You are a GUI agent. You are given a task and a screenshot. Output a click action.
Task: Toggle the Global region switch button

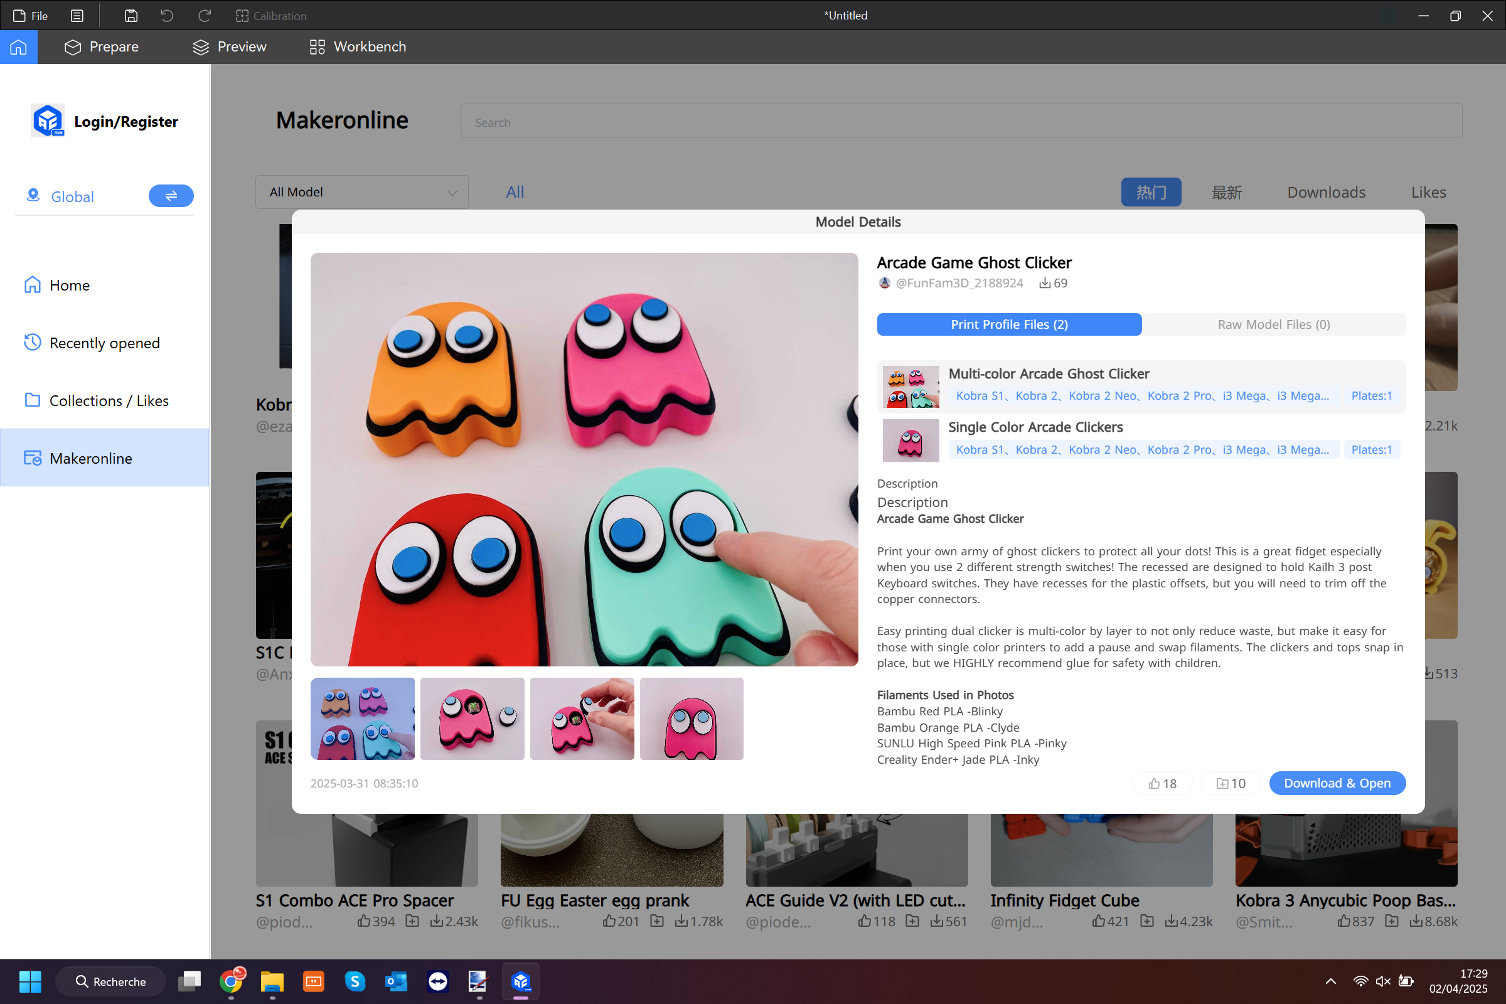(171, 196)
